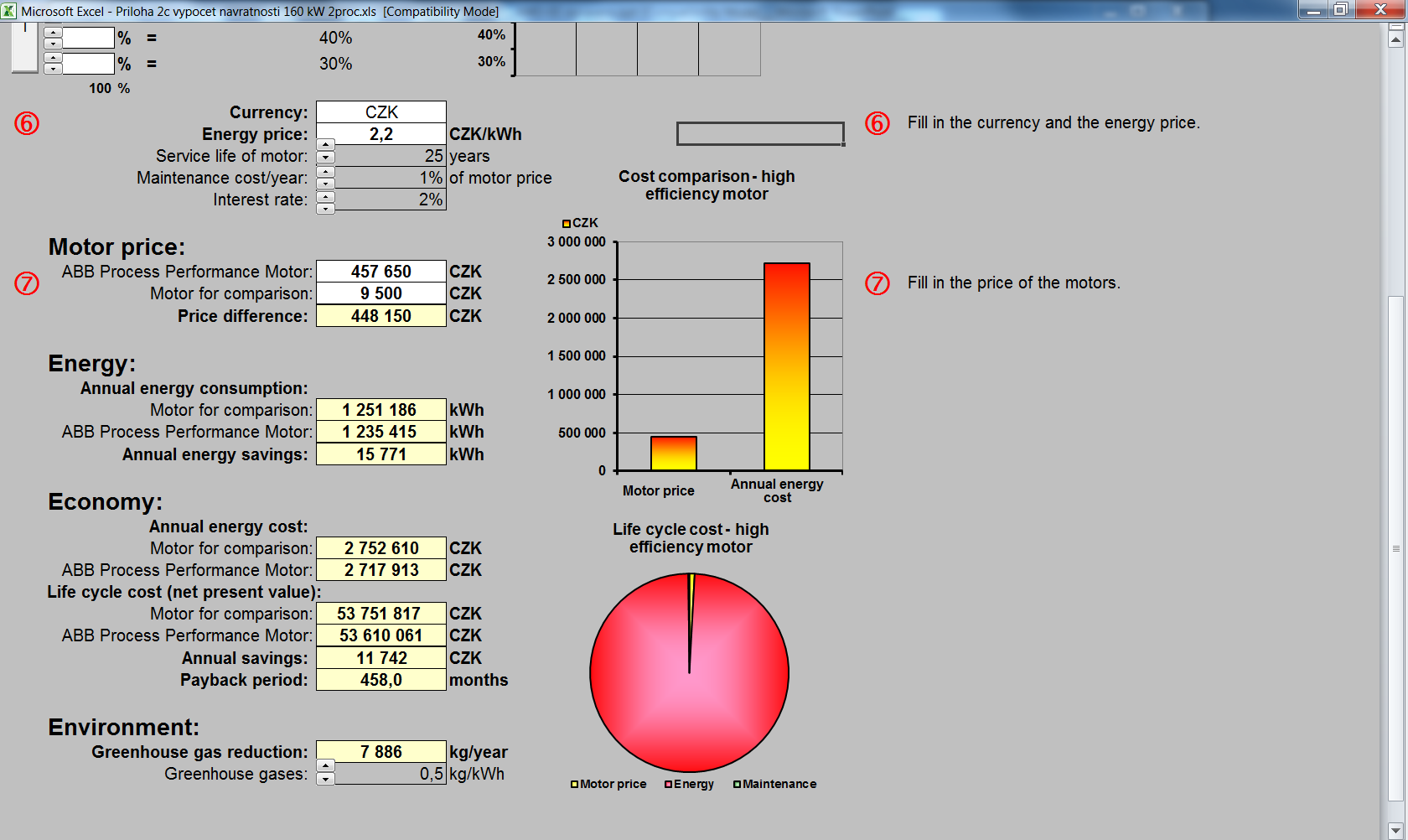
Task: Decrease the 30% row percentage spinner
Action: tap(53, 69)
